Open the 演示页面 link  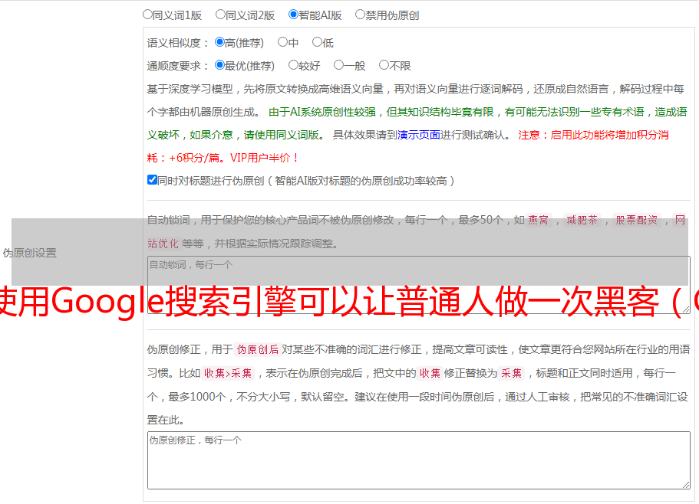tap(419, 135)
